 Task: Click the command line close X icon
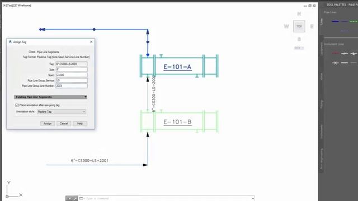pyautogui.click(x=70, y=199)
